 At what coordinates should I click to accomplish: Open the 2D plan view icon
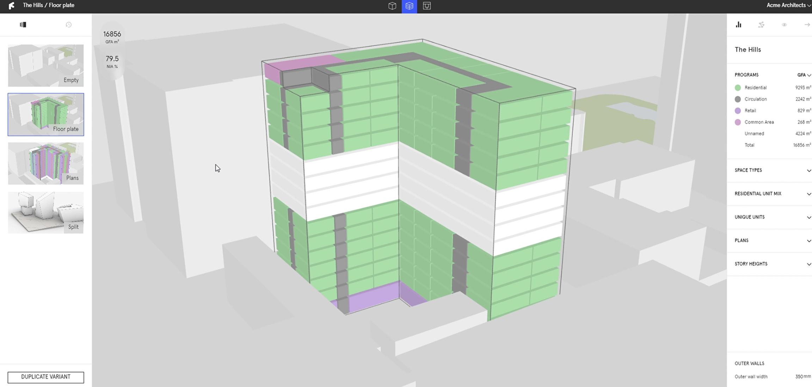pos(426,6)
